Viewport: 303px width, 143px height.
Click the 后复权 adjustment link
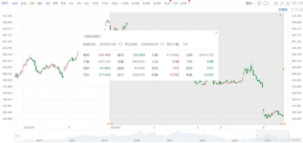point(283,9)
